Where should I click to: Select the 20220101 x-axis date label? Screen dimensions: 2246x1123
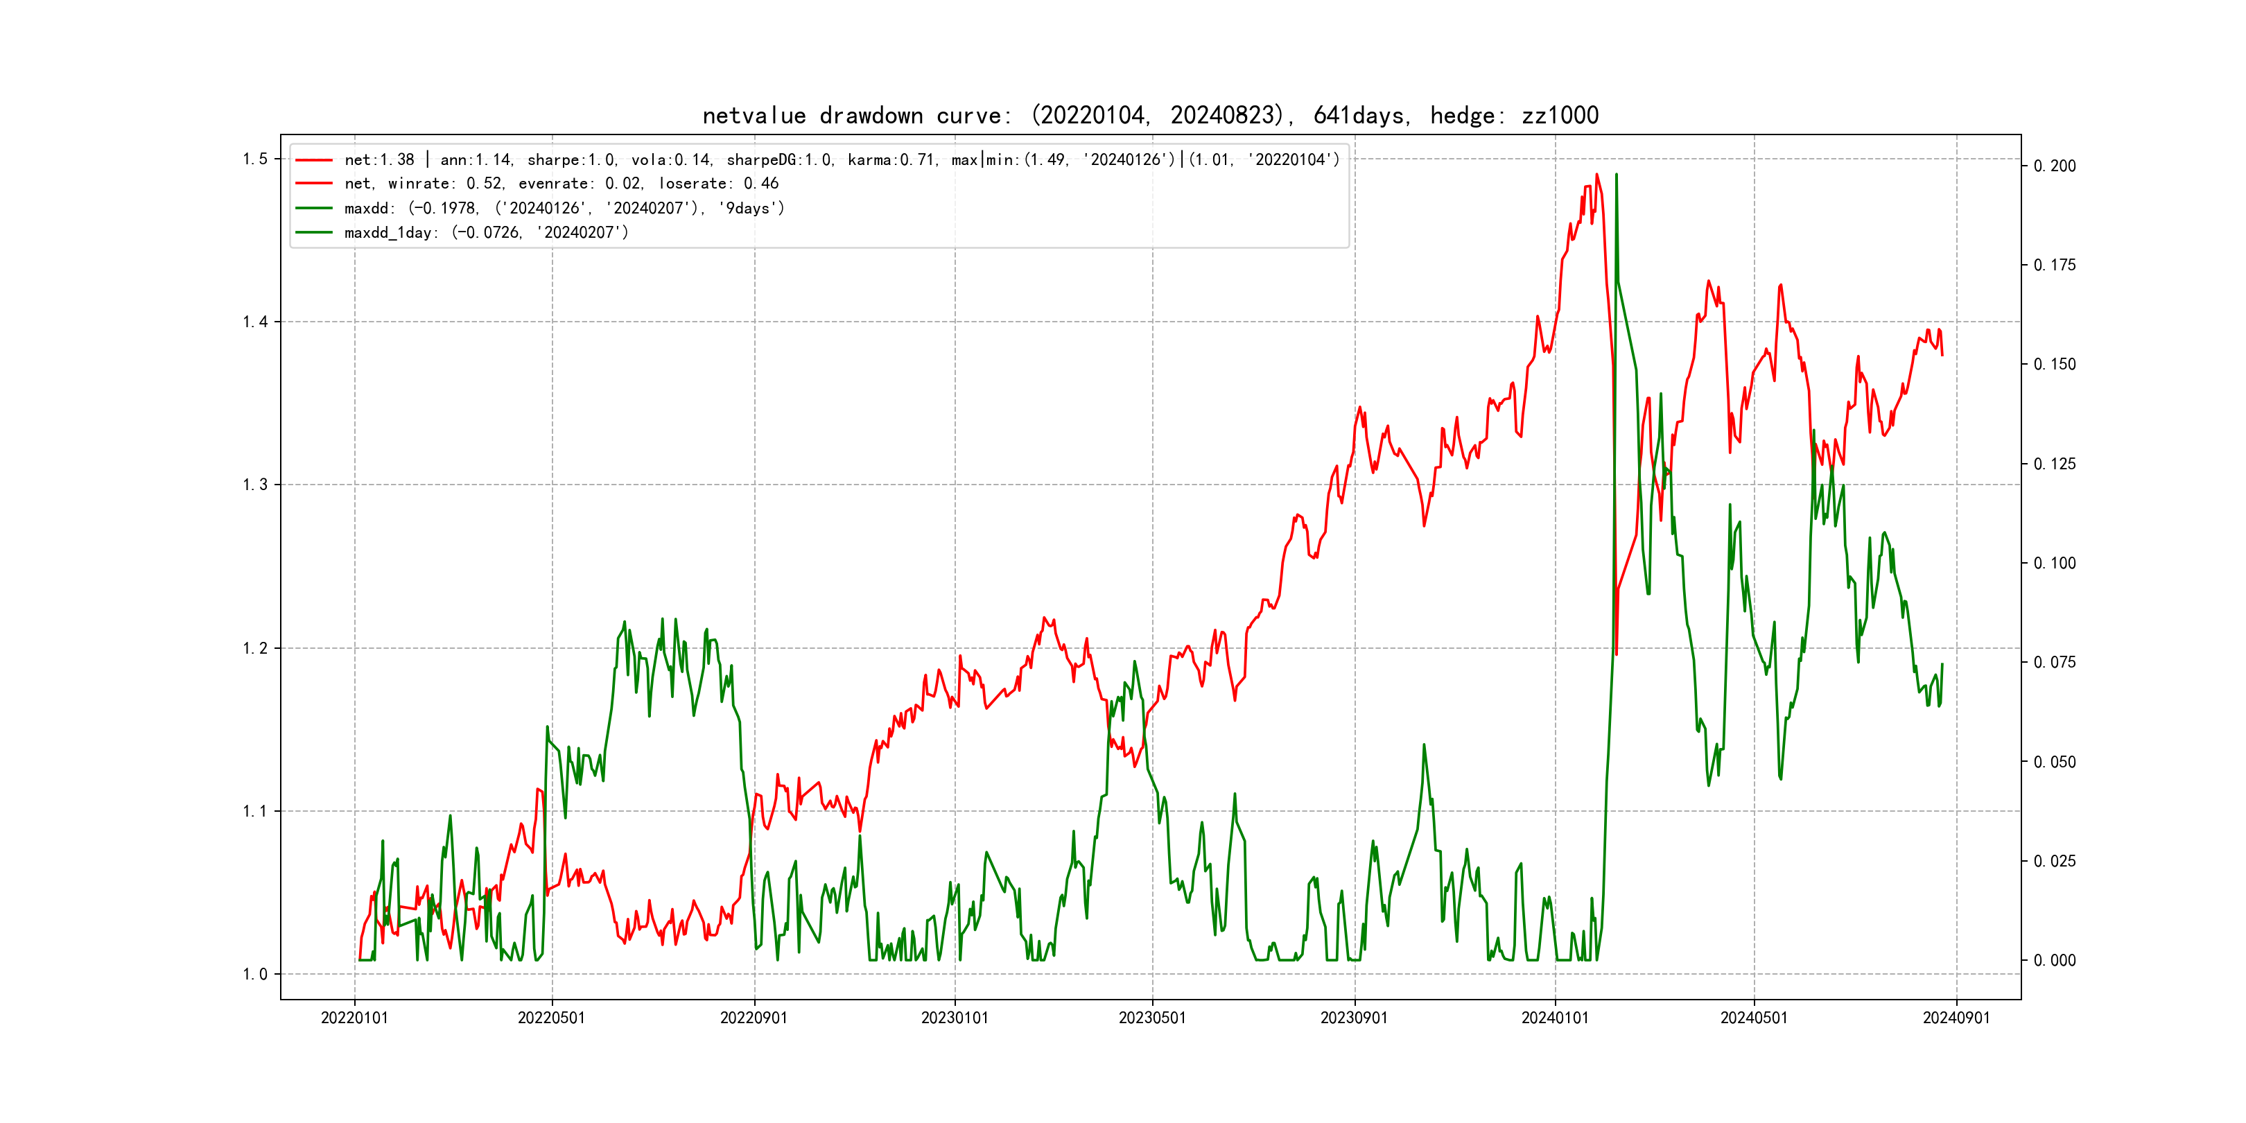354,1018
